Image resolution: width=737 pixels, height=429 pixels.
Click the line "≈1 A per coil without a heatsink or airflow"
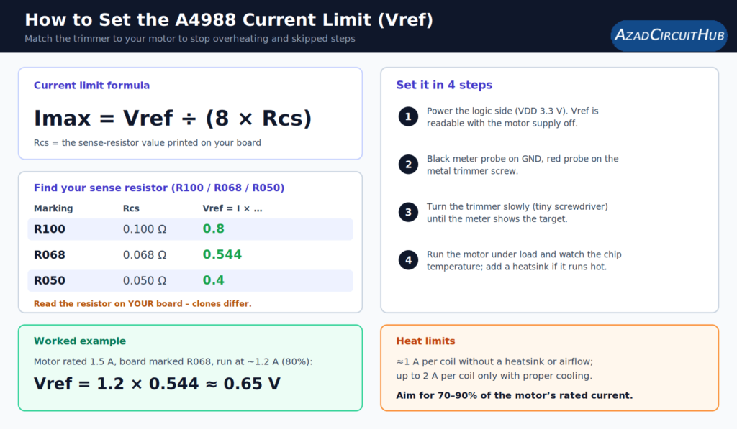494,361
